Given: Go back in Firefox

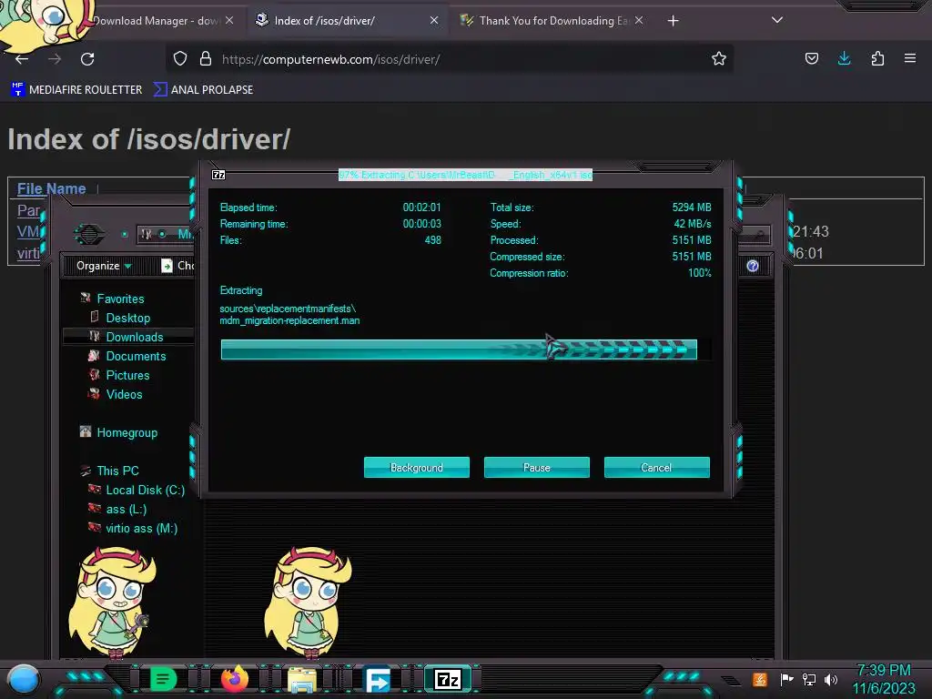Looking at the screenshot, I should (x=22, y=59).
